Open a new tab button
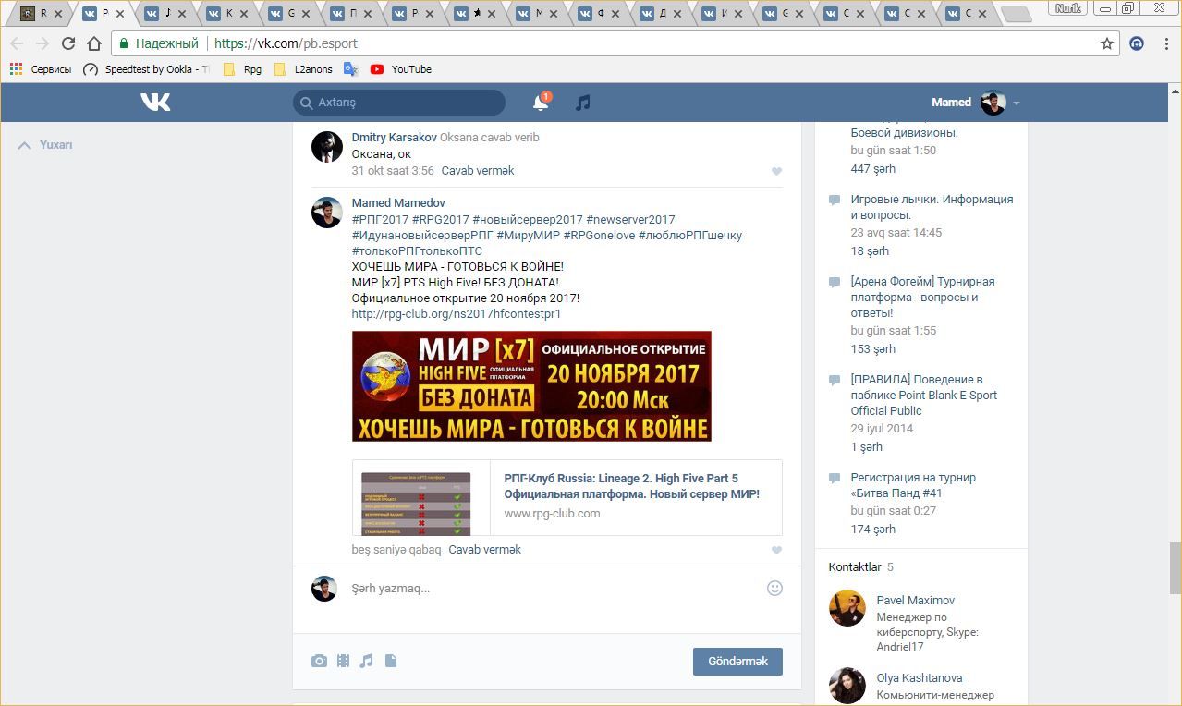This screenshot has width=1182, height=706. tap(1017, 15)
